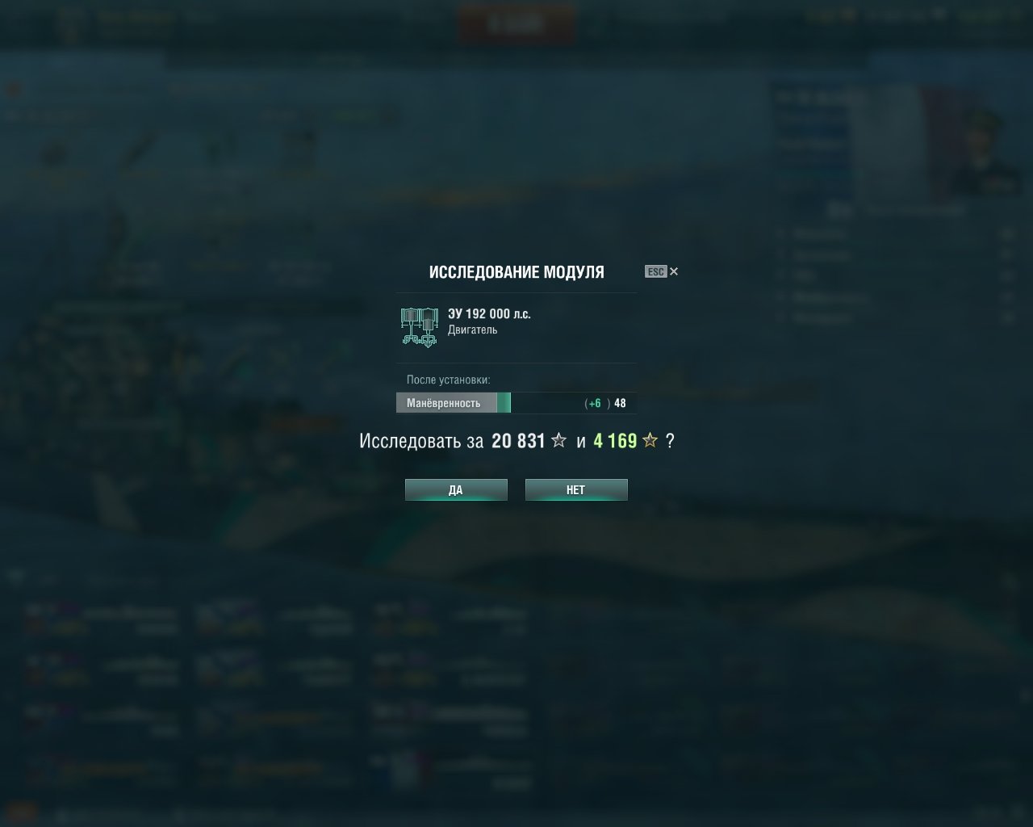
Task: Click the ESC key hint label
Action: tap(655, 271)
